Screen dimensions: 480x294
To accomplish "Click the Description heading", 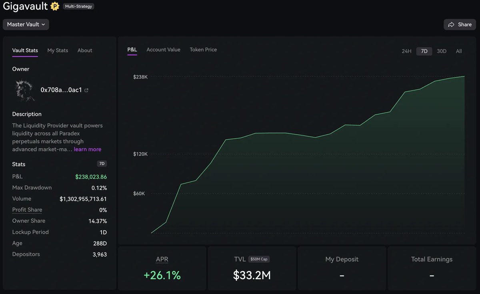I will [27, 114].
